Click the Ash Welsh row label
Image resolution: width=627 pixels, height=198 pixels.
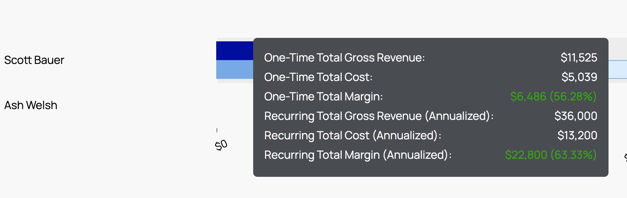[31, 105]
